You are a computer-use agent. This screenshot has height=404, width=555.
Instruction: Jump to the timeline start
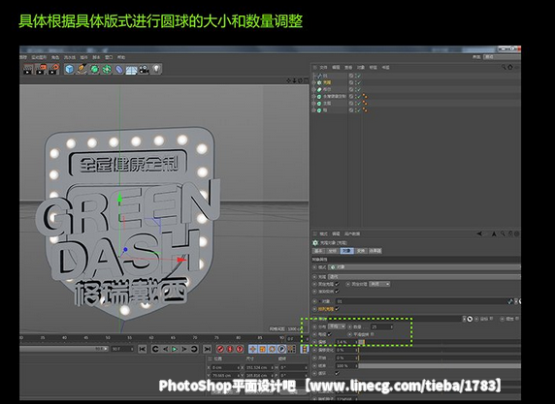[x=143, y=349]
